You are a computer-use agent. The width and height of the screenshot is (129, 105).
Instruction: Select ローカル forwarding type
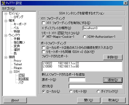pyautogui.click(x=44, y=91)
